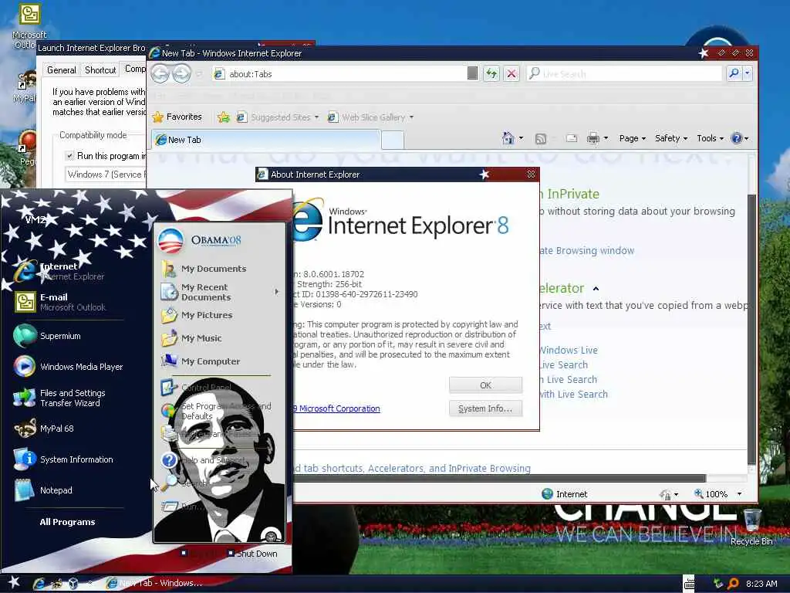Click Add to Favorites Bar star icon
790x593 pixels.
tap(224, 117)
